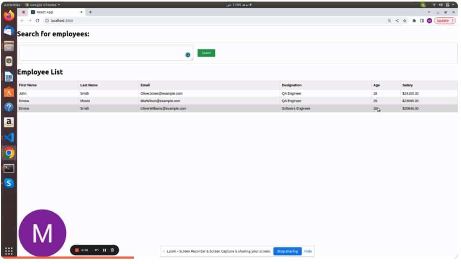This screenshot has width=461, height=264.
Task: Open the Chrome profile avatar
Action: pos(429,20)
